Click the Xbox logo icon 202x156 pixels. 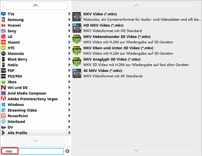point(3,82)
